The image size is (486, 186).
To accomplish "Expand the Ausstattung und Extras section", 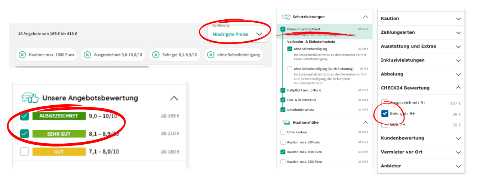I will click(x=458, y=46).
